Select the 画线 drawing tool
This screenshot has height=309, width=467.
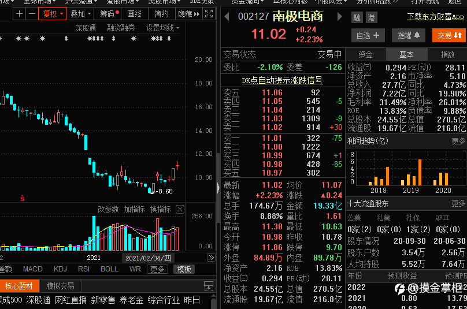tap(134, 14)
